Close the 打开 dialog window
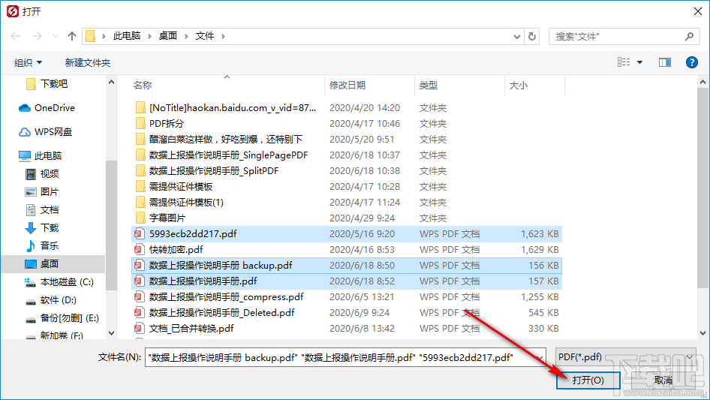 pyautogui.click(x=698, y=11)
